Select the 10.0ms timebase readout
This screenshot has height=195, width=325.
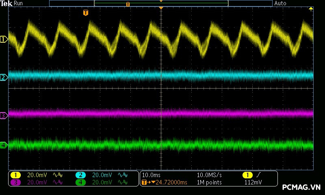tap(151, 175)
